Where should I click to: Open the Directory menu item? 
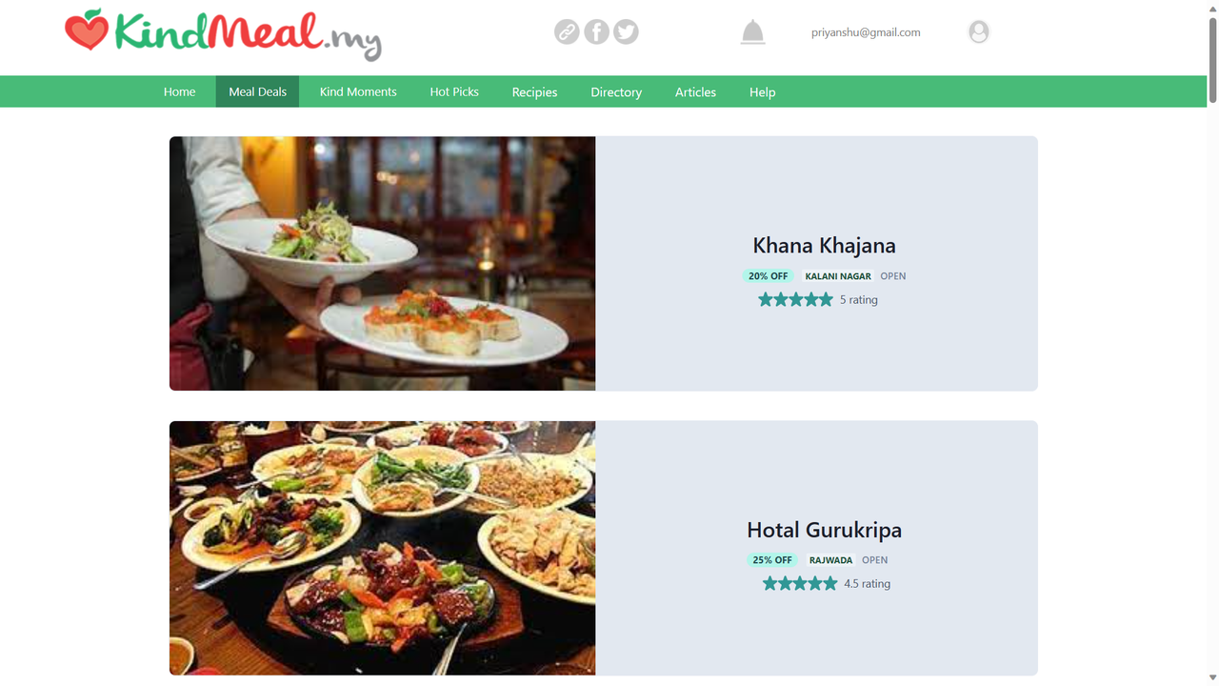point(616,91)
